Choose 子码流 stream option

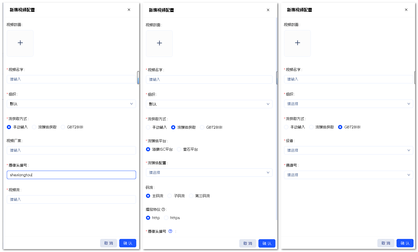pyautogui.click(x=170, y=196)
